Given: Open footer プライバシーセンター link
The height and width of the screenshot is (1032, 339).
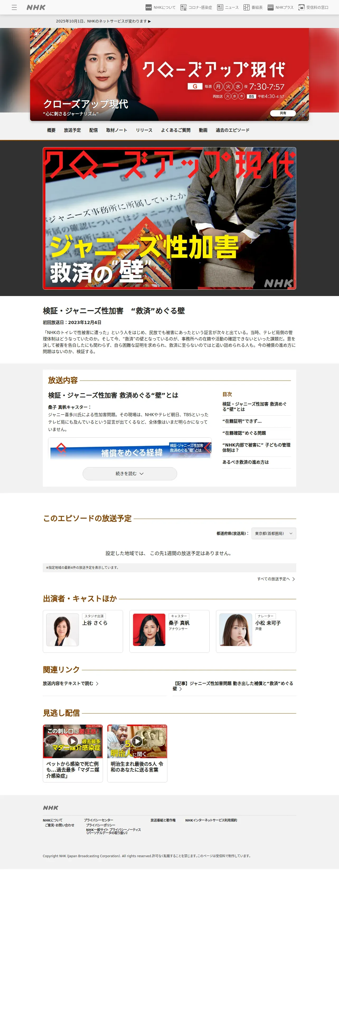Looking at the screenshot, I should pyautogui.click(x=98, y=820).
